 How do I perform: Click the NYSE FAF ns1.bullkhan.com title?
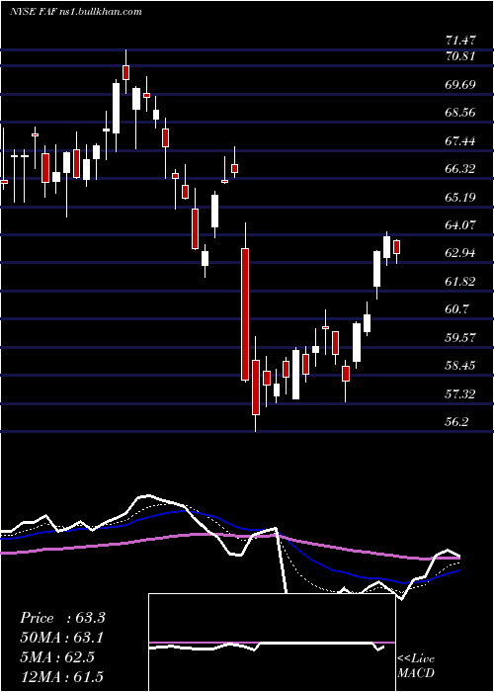pyautogui.click(x=76, y=12)
